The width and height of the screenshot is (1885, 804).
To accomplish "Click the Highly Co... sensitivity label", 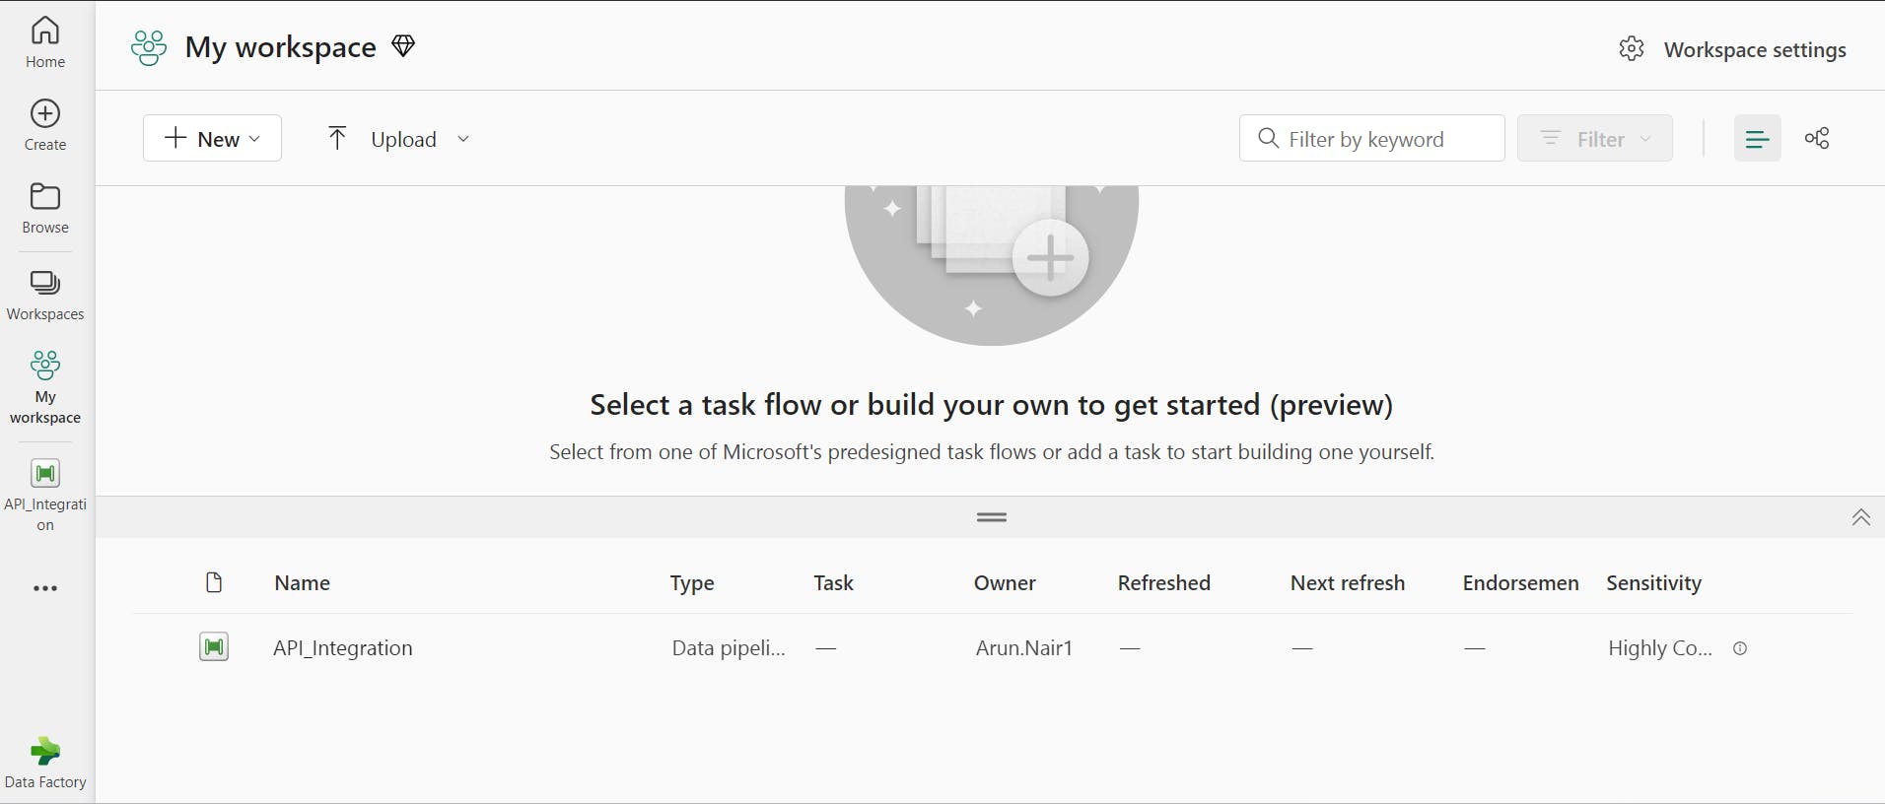I will (1660, 647).
